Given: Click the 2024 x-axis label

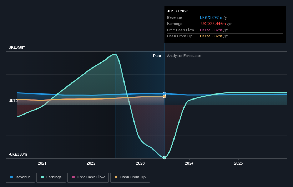Looking at the screenshot, I should pyautogui.click(x=189, y=163).
